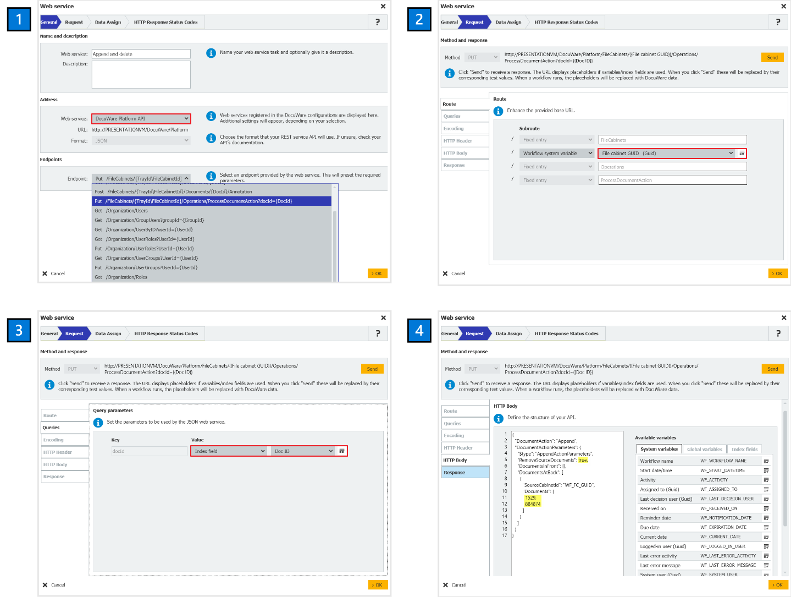Image resolution: width=791 pixels, height=597 pixels.
Task: Select the Put ProcessDocumentAction endpoint entry
Action: (x=212, y=201)
